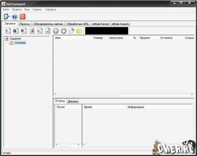The width and height of the screenshot is (197, 156).
Task: Click the Время column header
Action: coord(104,107)
